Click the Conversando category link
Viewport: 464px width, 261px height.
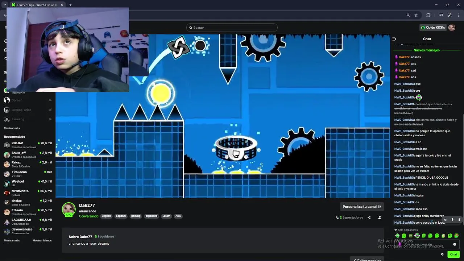click(88, 216)
